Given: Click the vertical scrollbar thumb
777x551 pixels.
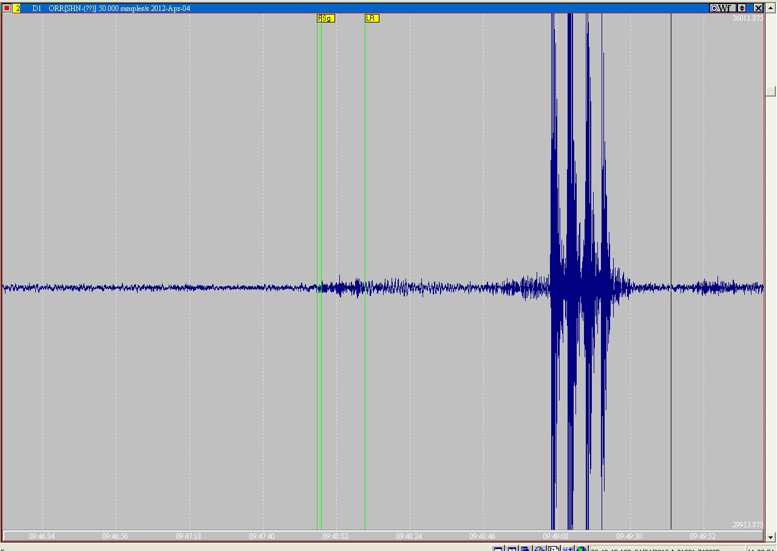Looking at the screenshot, I should 771,91.
